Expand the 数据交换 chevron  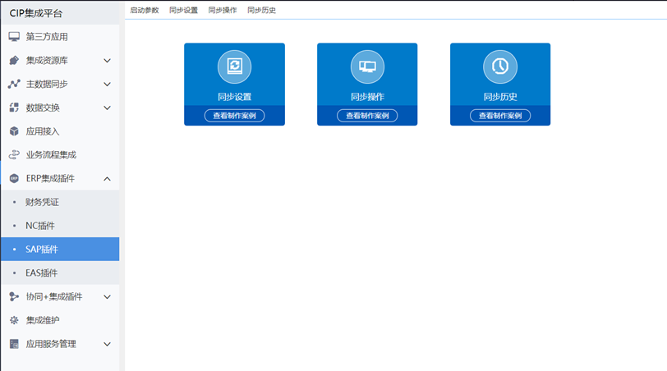tap(107, 108)
